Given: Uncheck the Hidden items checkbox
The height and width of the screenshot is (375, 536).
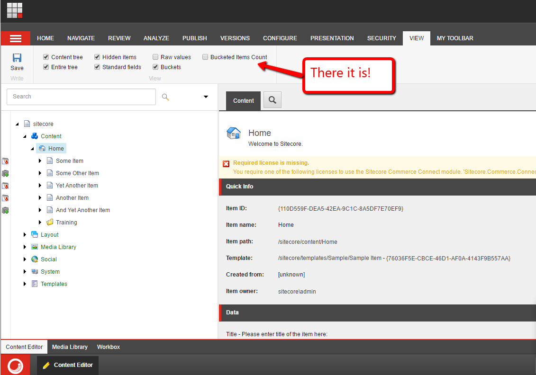Looking at the screenshot, I should click(x=97, y=57).
